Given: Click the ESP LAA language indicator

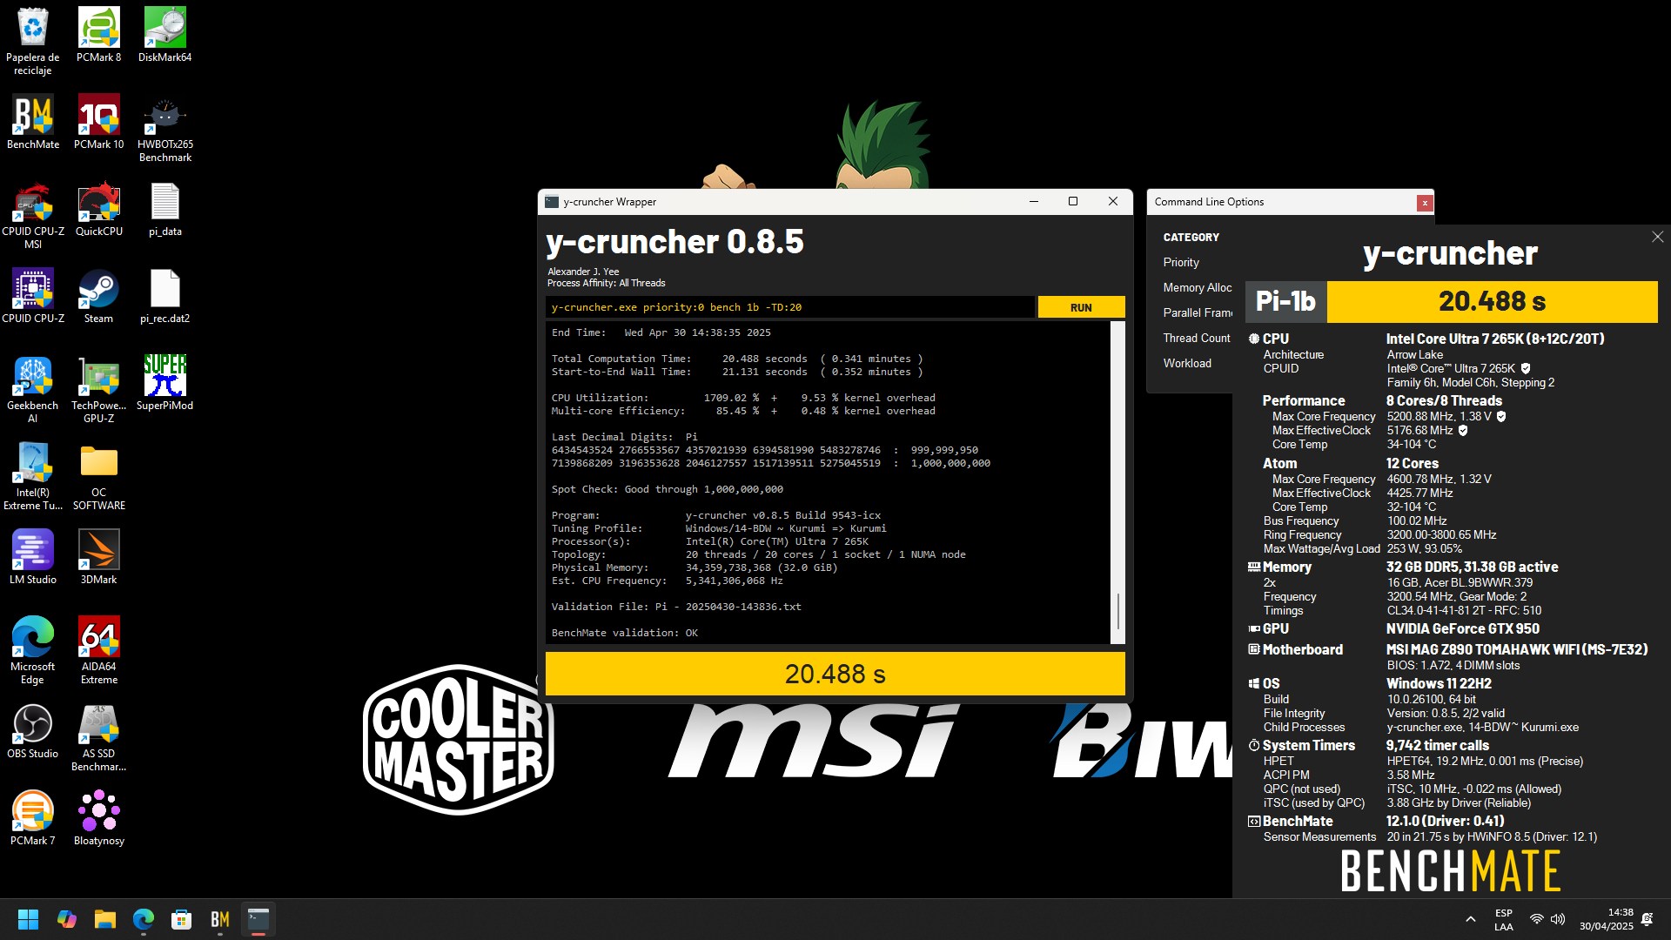Looking at the screenshot, I should pos(1504,919).
